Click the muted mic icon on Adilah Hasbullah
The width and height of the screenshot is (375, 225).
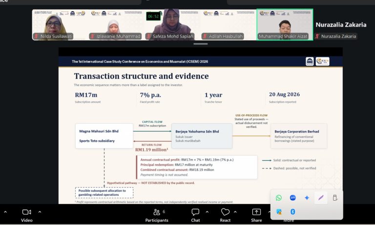[205, 36]
